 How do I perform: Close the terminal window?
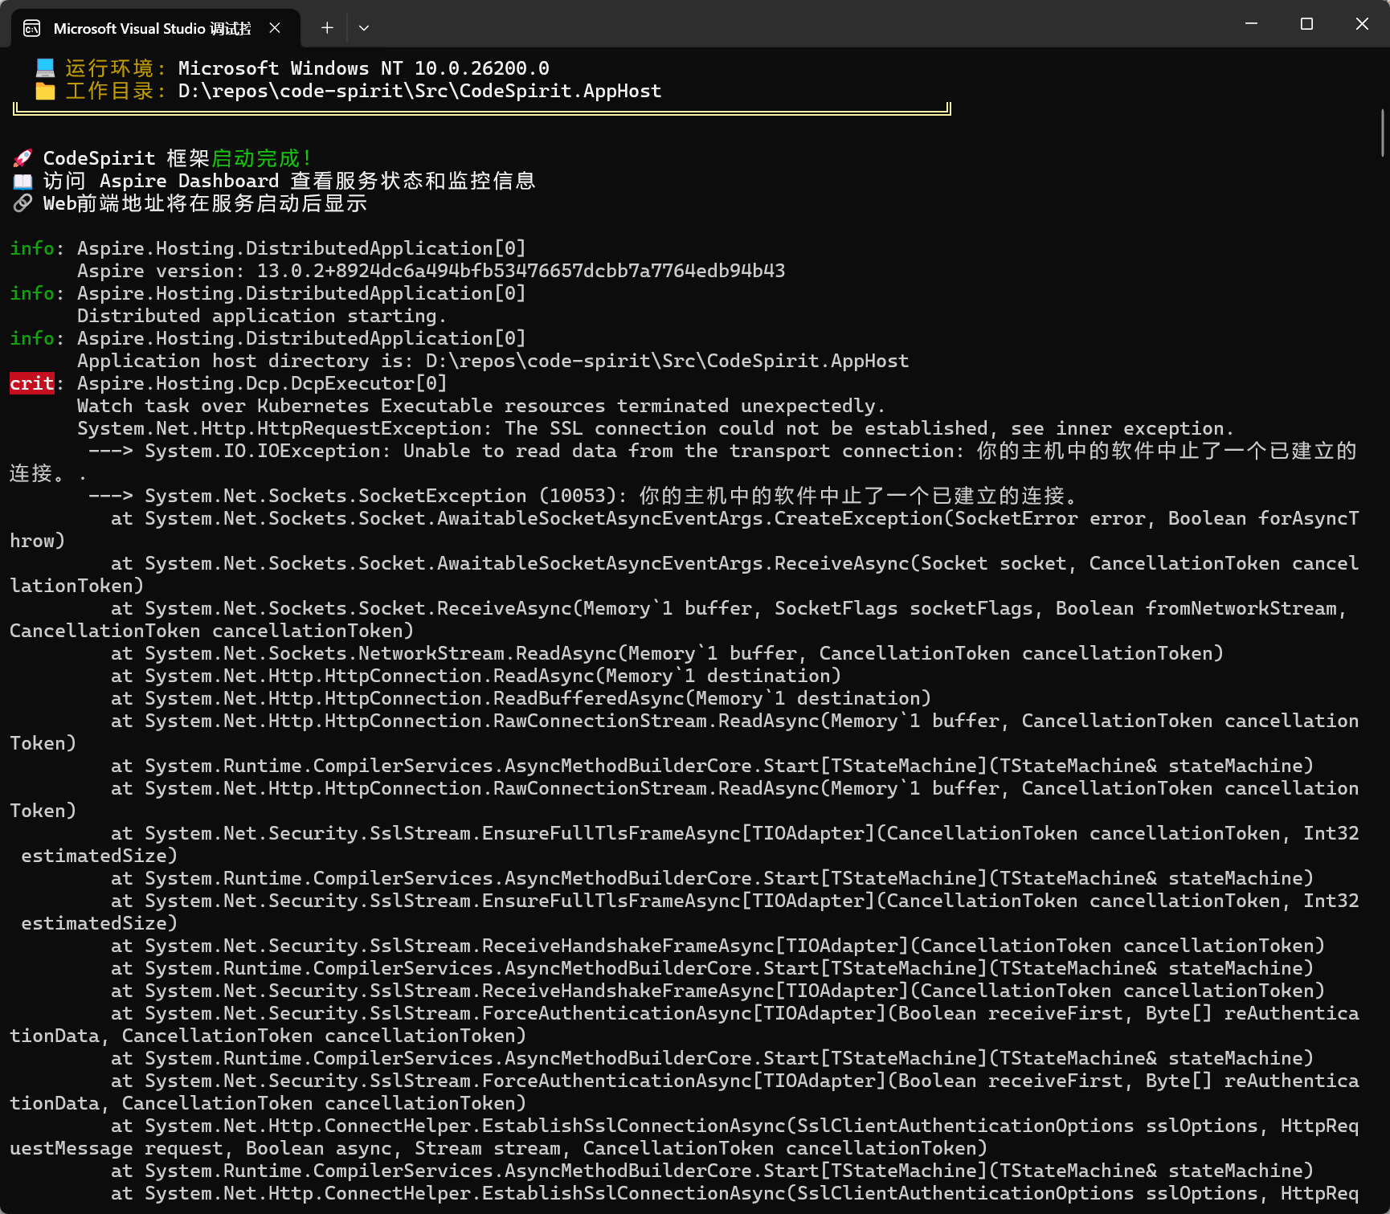click(1362, 24)
